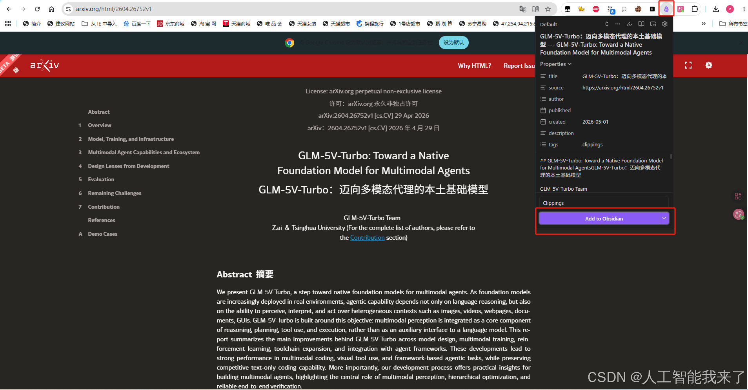
Task: Activate the highlighter pen in the clipper
Action: pos(630,24)
